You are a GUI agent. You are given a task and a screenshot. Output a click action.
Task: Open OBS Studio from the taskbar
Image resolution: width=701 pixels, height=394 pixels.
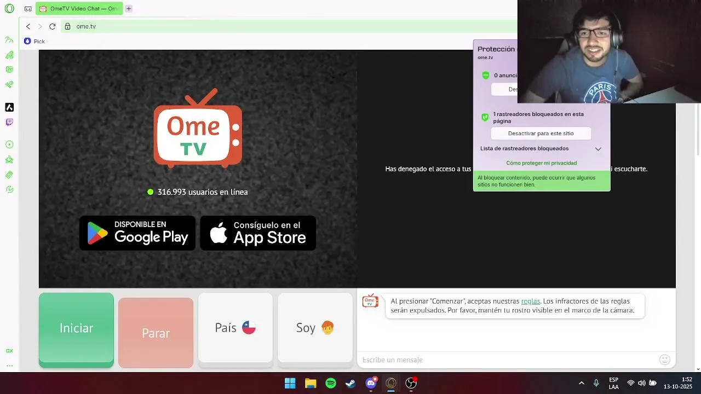click(411, 383)
